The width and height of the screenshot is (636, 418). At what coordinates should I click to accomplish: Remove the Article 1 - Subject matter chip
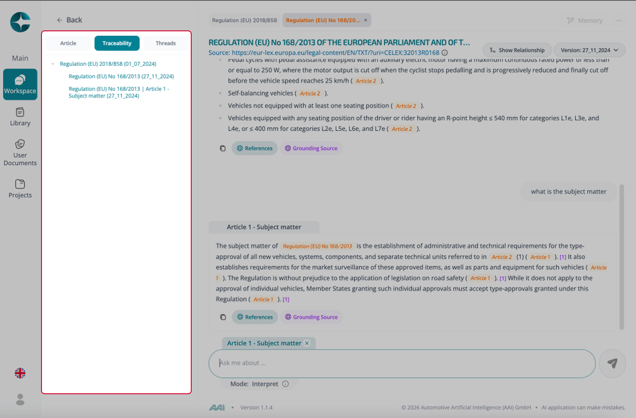click(307, 343)
